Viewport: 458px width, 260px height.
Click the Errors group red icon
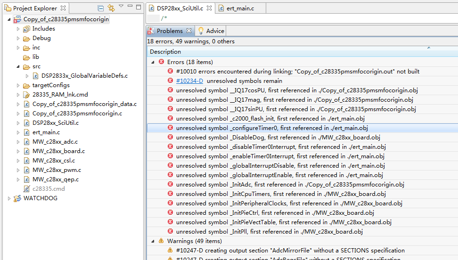point(161,62)
